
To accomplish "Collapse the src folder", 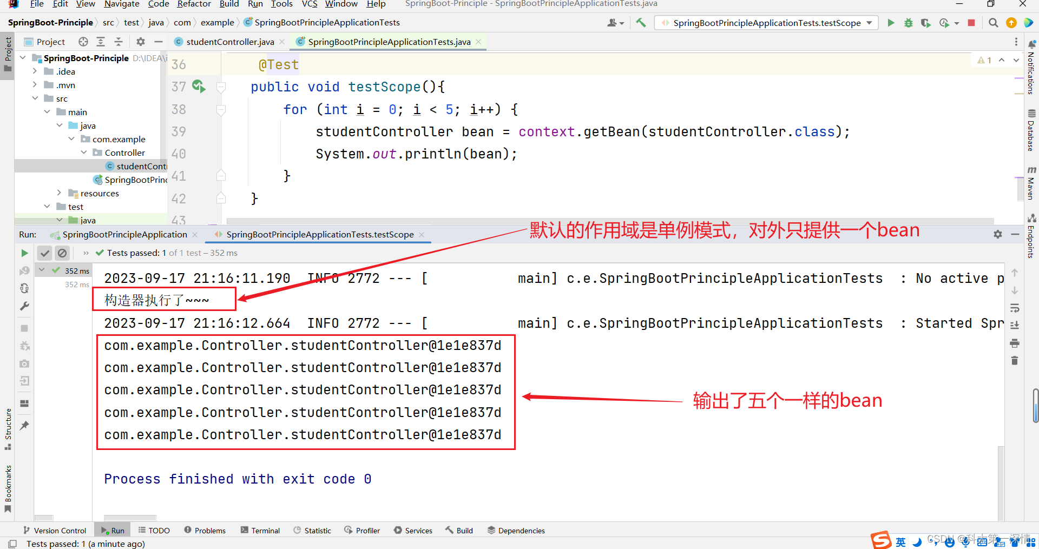I will 35,98.
